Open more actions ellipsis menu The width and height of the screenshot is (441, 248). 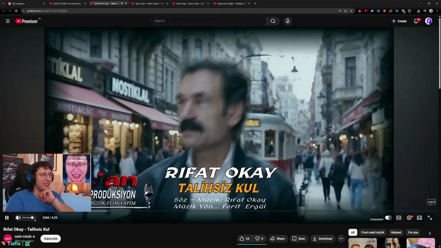point(341,238)
